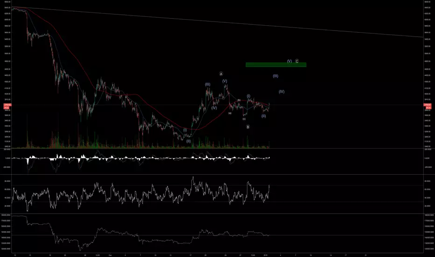This screenshot has height=257, width=435.
Task: Select the circled B wave label
Action: click(248, 127)
